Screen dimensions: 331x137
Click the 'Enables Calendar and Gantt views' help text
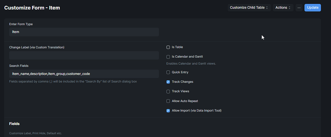pos(191,63)
